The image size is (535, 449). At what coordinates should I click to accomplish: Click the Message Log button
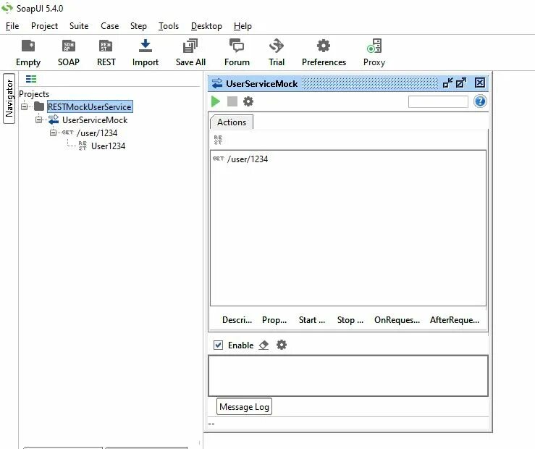tap(244, 407)
